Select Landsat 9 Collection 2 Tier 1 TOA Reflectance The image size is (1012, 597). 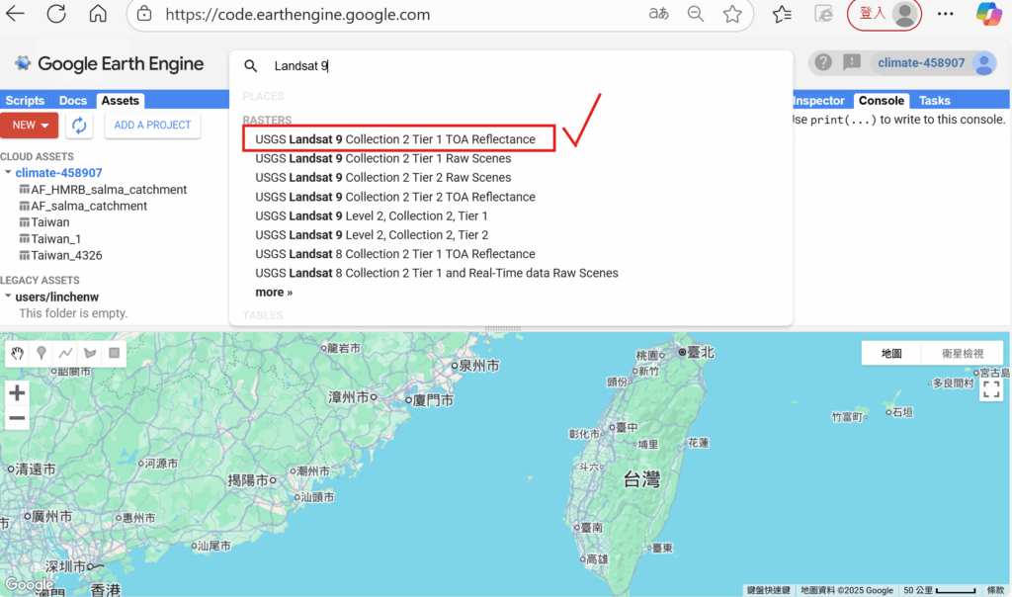pyautogui.click(x=395, y=139)
